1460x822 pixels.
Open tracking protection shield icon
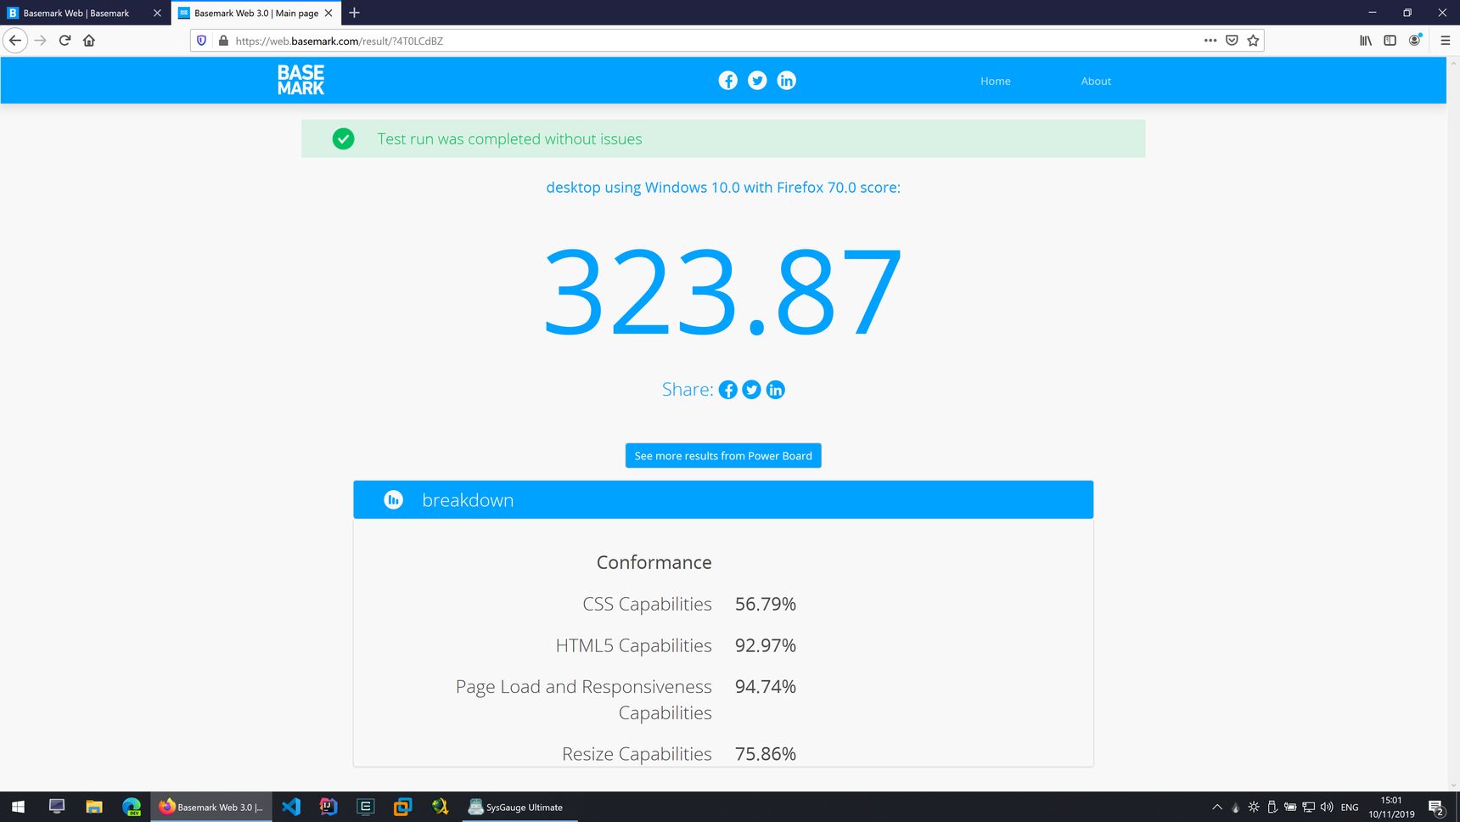coord(201,40)
